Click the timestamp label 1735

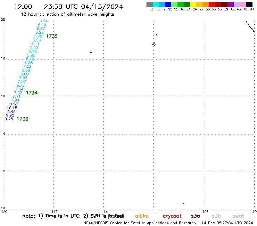pos(52,36)
